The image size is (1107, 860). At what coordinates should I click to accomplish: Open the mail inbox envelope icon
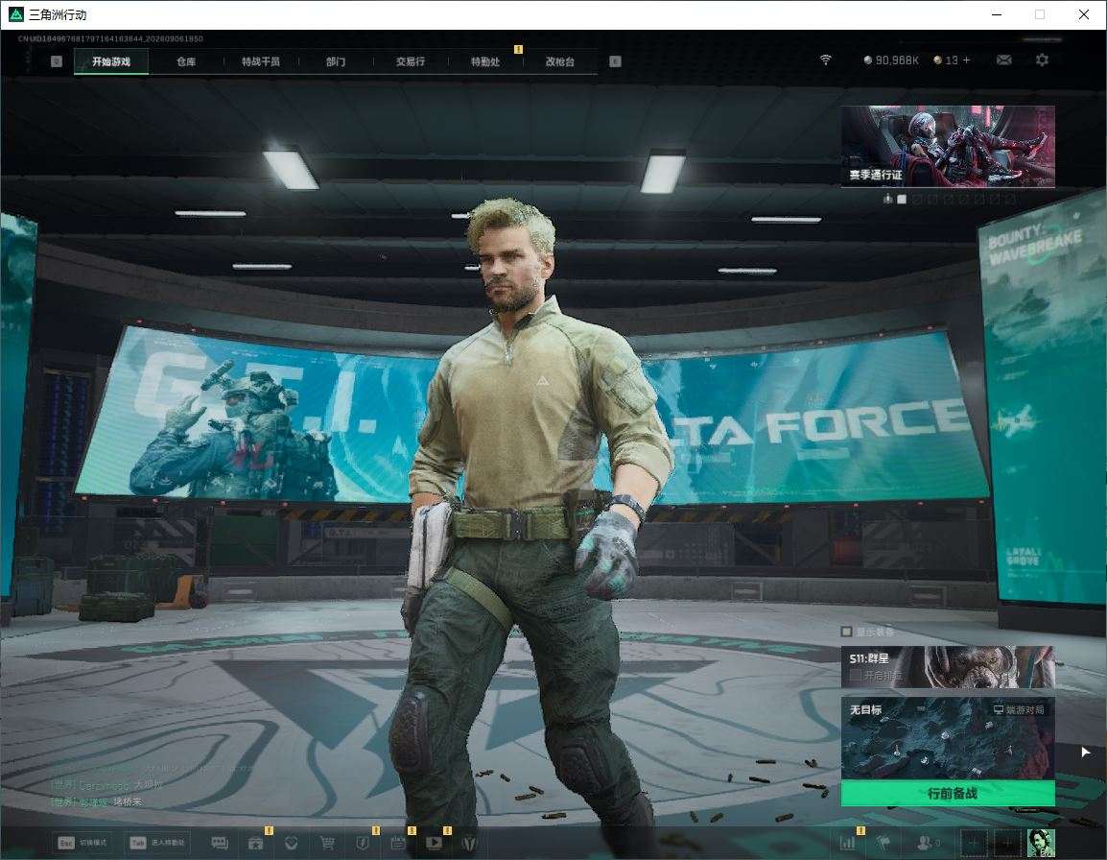(1004, 60)
